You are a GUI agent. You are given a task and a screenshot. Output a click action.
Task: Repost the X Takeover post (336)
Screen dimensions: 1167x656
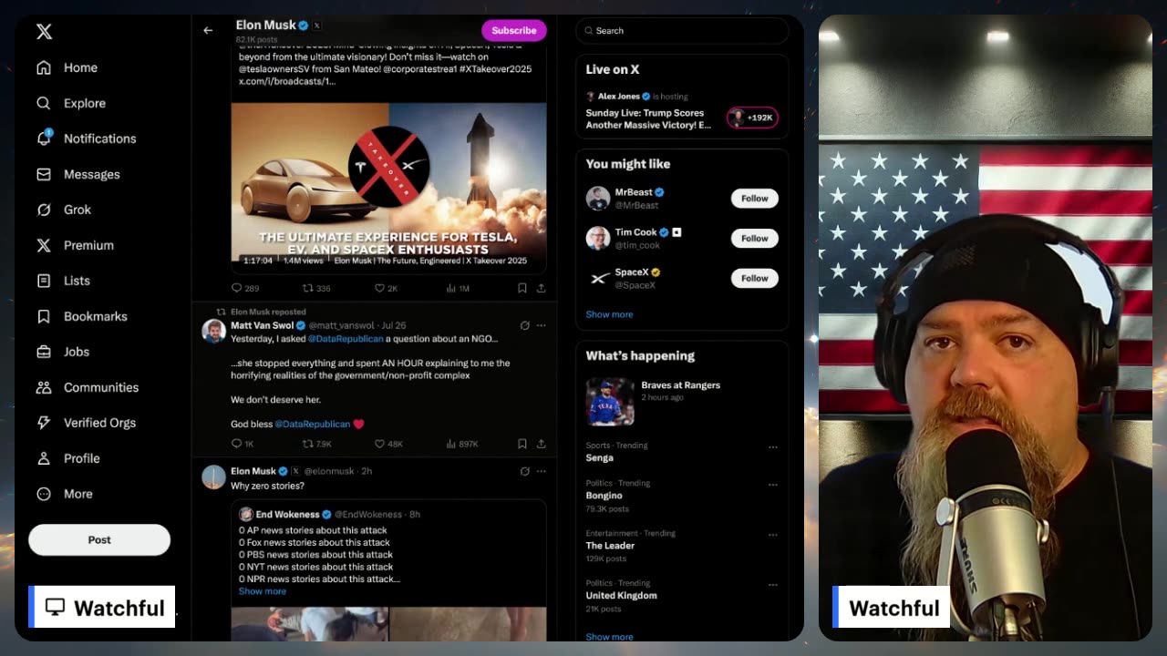(316, 288)
